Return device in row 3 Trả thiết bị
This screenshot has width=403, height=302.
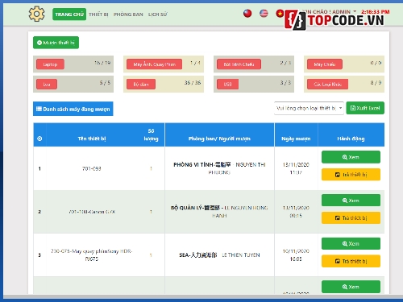(351, 261)
